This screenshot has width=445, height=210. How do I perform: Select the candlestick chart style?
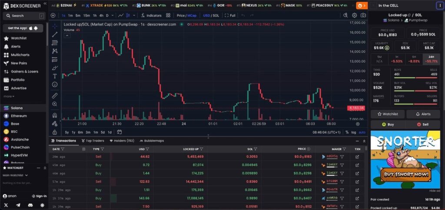click(128, 16)
